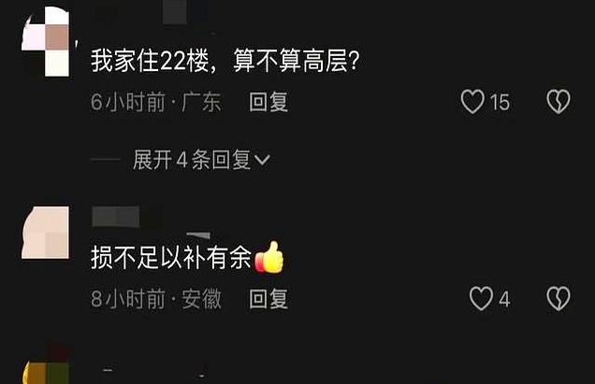Select the comment text 我家住22楼，算不算高层?

click(x=225, y=61)
